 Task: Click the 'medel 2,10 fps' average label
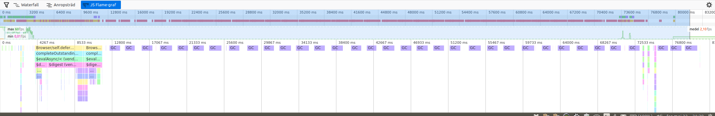pos(701,29)
